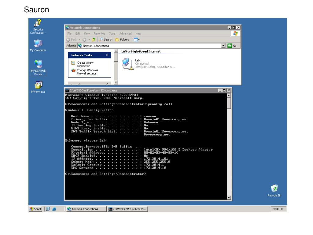Image resolution: width=313 pixels, height=235 pixels.
Task: Select the Recycle Bin icon
Action: pyautogui.click(x=274, y=191)
